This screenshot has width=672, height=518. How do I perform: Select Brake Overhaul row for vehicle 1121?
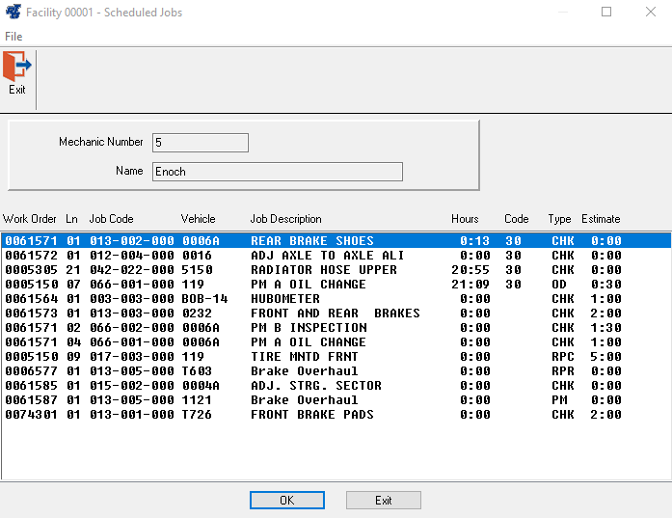tap(304, 400)
